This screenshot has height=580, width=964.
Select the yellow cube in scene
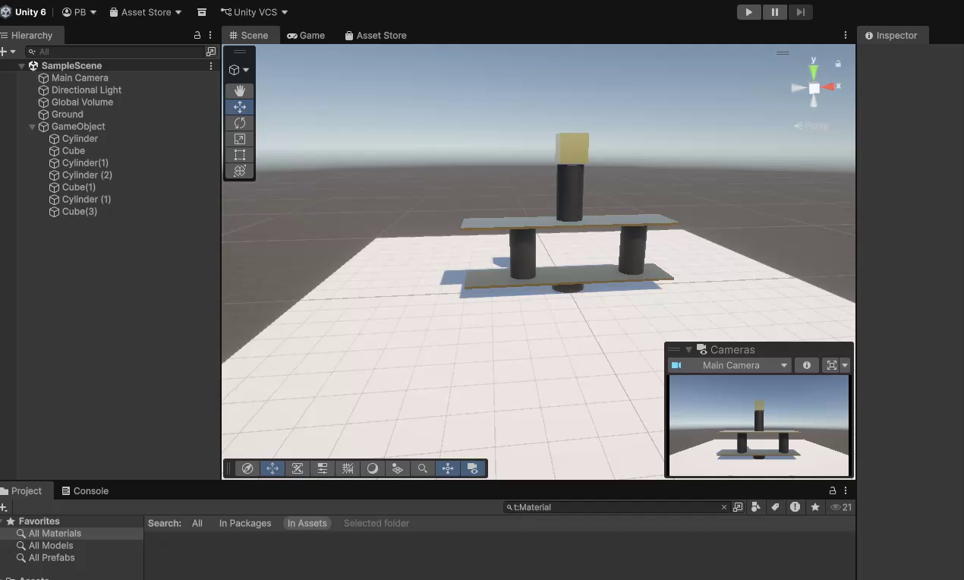click(x=572, y=148)
